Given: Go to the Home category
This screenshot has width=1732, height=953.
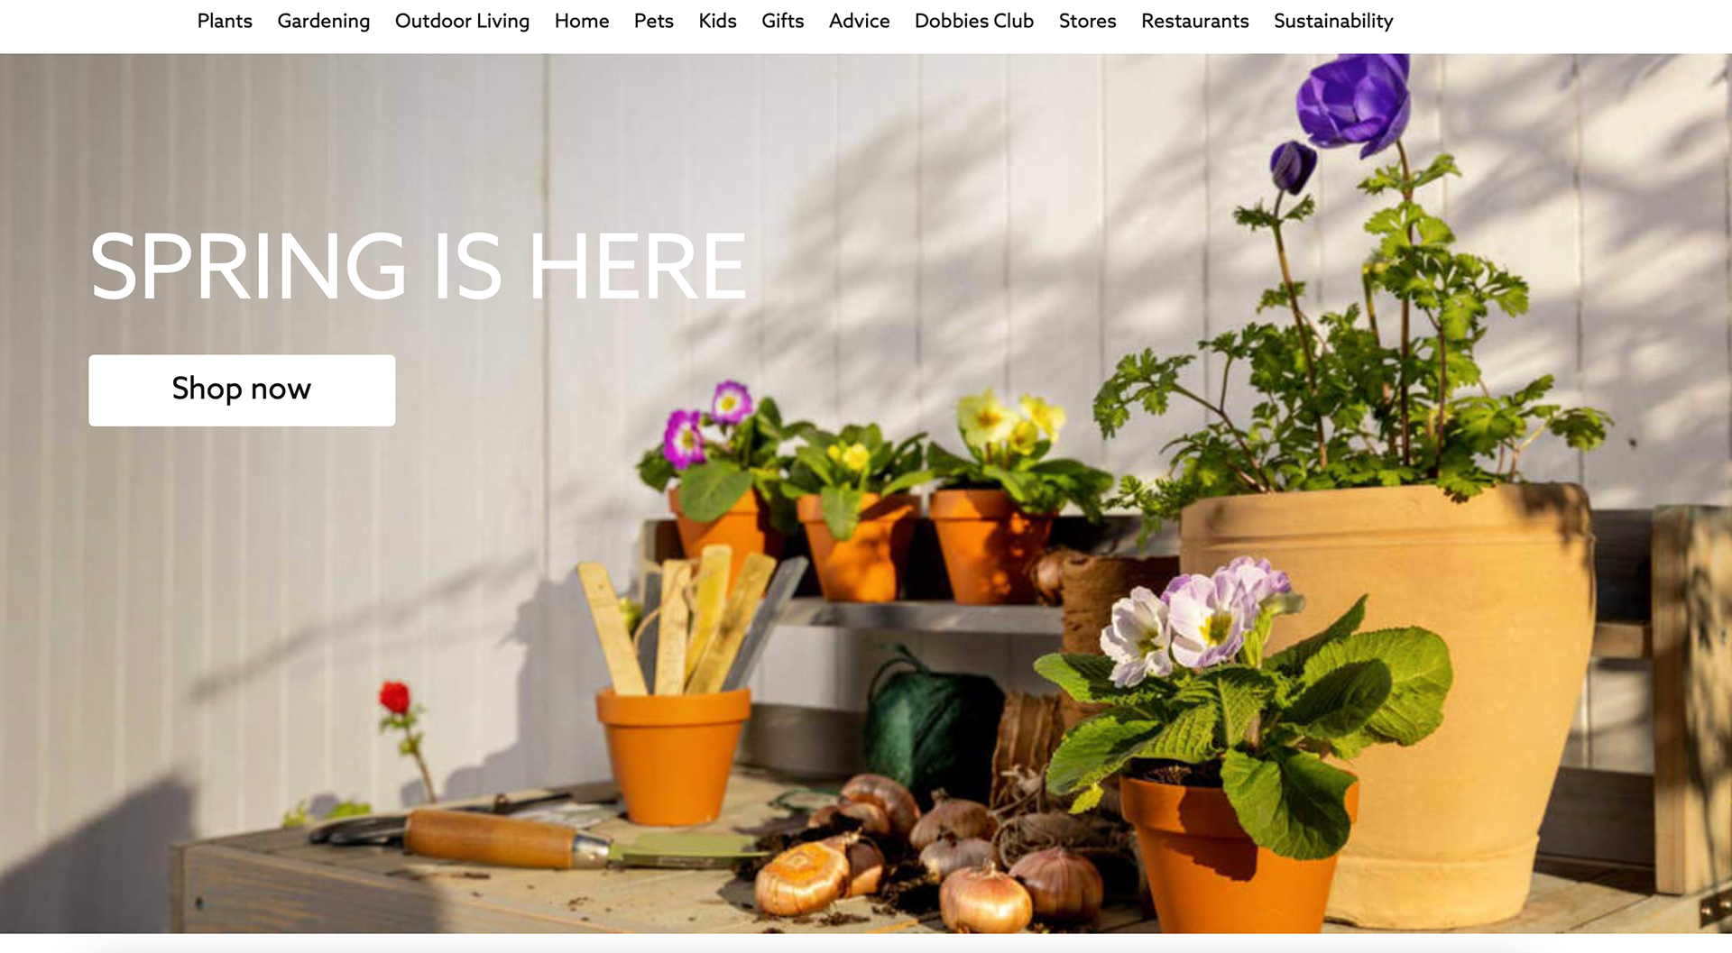Looking at the screenshot, I should (582, 21).
